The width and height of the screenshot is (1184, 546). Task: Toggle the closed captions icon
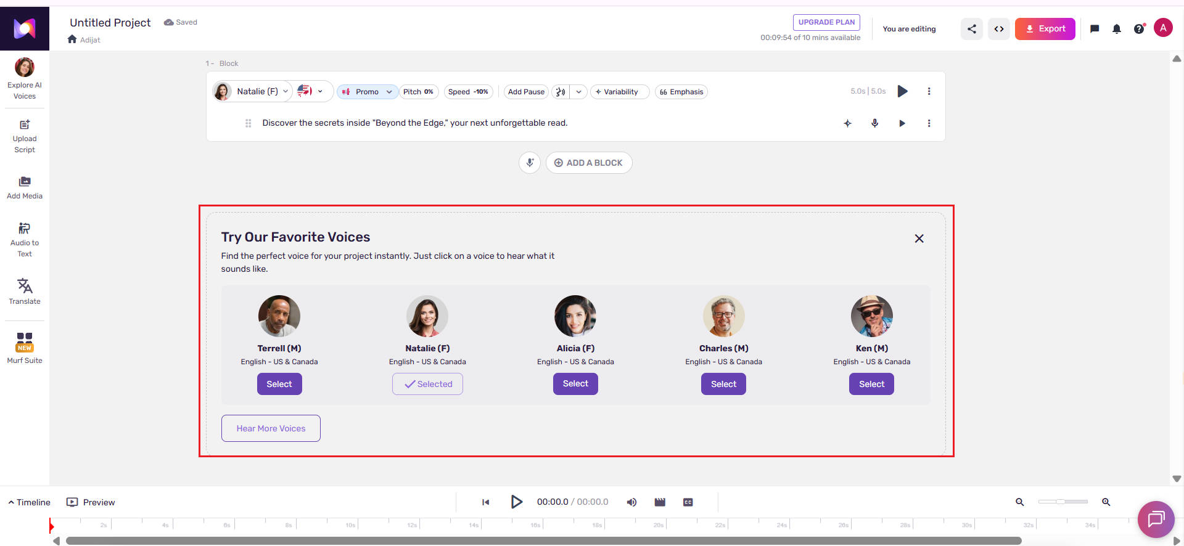pos(688,502)
